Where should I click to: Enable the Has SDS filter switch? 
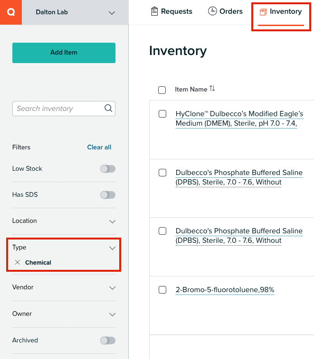pyautogui.click(x=108, y=195)
